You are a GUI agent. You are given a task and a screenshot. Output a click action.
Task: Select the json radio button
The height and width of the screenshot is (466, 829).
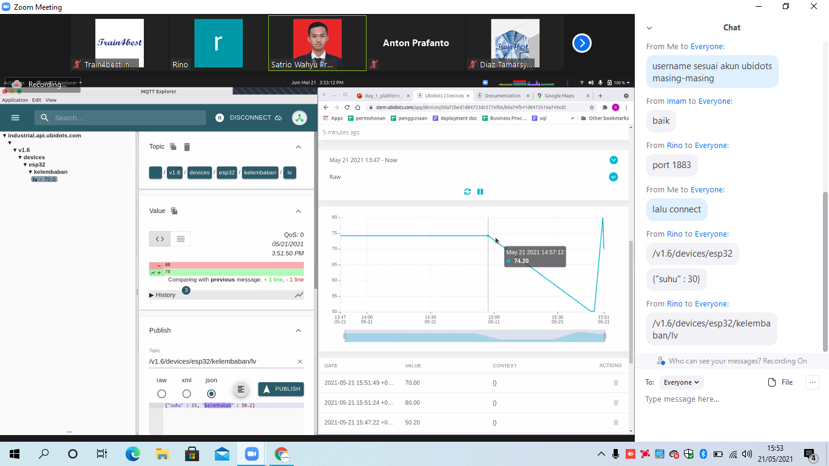coord(211,394)
